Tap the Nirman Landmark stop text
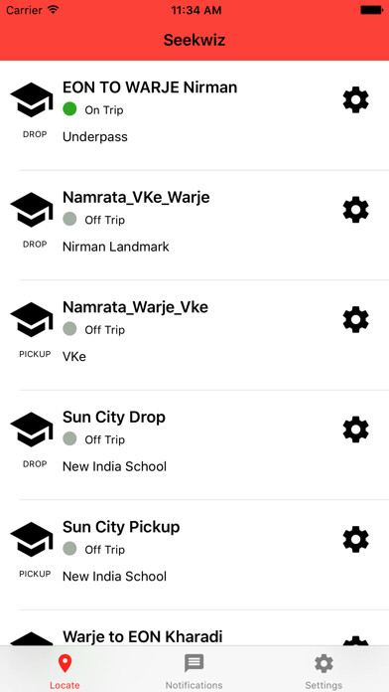Image resolution: width=389 pixels, height=692 pixels. (116, 247)
